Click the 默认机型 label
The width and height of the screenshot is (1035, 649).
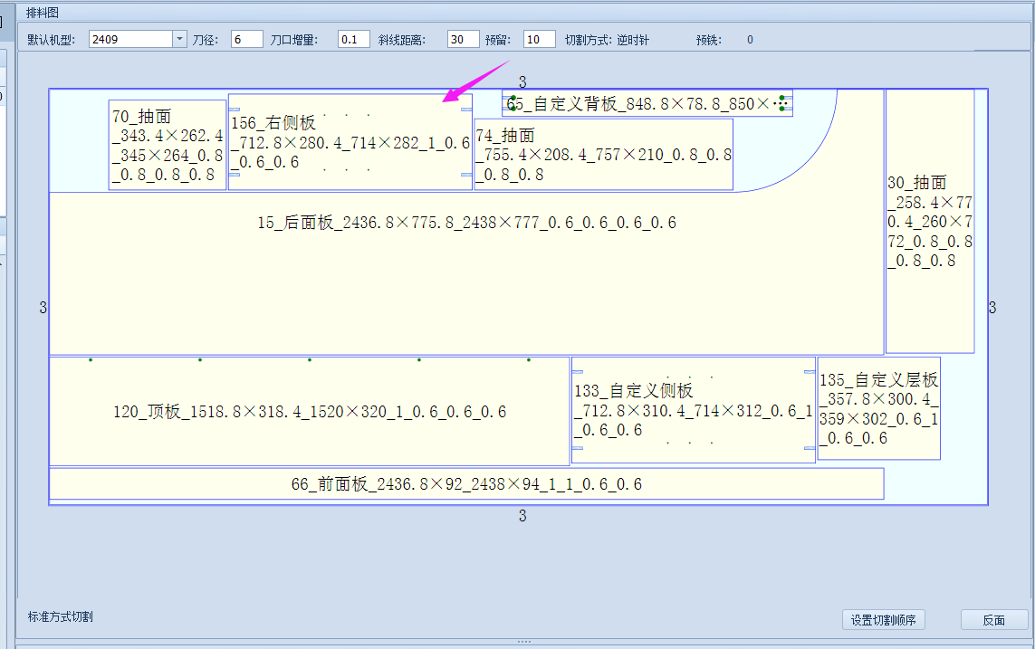pyautogui.click(x=51, y=40)
